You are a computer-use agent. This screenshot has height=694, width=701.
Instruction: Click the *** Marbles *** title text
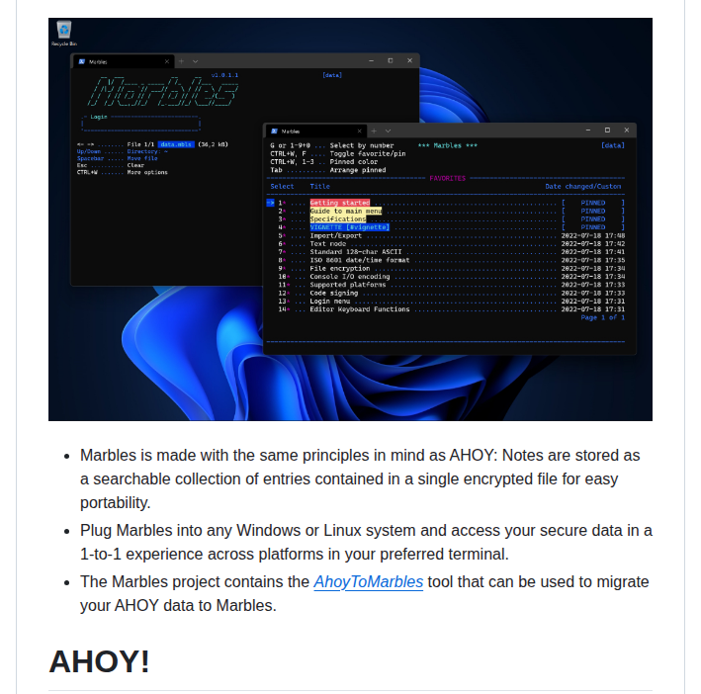[447, 145]
